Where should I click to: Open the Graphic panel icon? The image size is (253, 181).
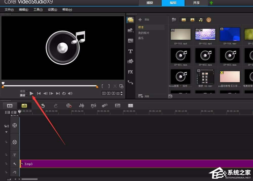coord(130,61)
